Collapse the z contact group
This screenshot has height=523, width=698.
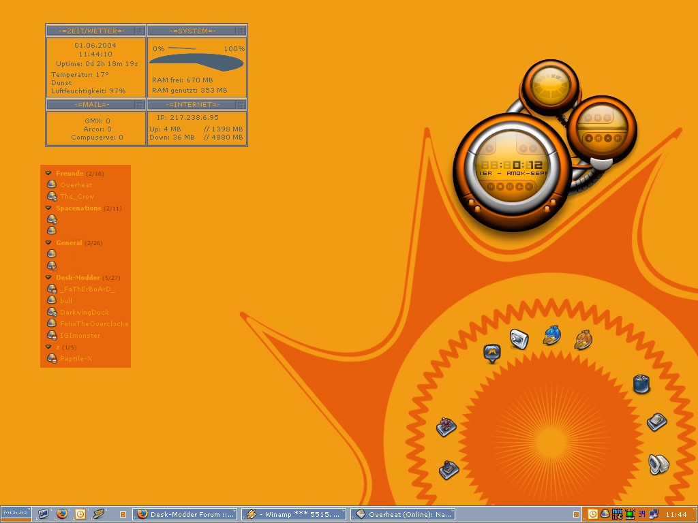click(48, 347)
